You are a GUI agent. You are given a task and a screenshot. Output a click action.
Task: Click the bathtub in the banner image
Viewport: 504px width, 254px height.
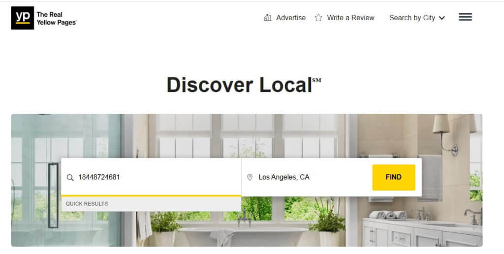[x=243, y=236]
